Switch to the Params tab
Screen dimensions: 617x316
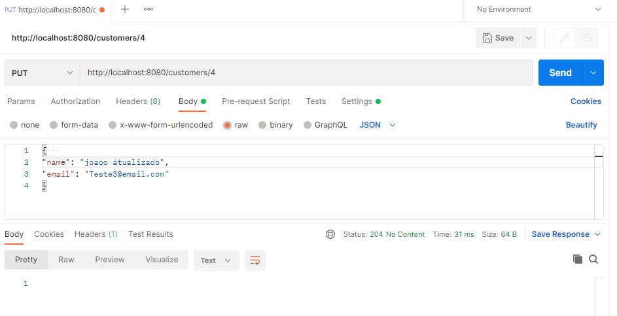pos(21,101)
